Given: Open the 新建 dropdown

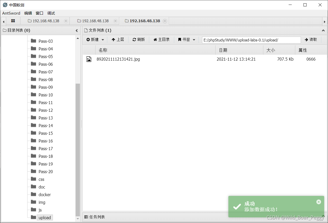Looking at the screenshot, I should point(95,40).
